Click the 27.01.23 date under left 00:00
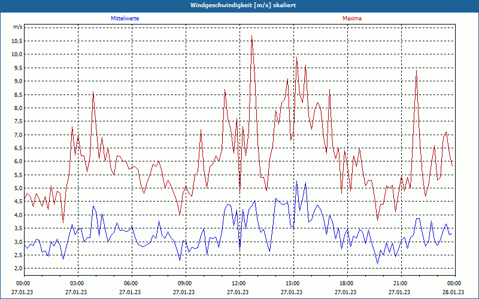This screenshot has height=299, width=479. click(22, 292)
